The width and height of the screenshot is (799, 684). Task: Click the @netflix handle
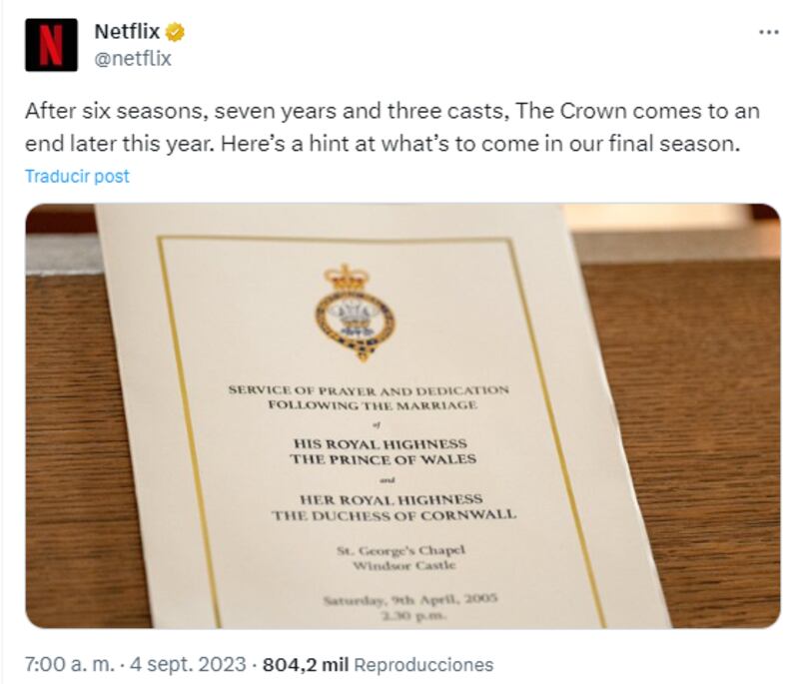[133, 59]
